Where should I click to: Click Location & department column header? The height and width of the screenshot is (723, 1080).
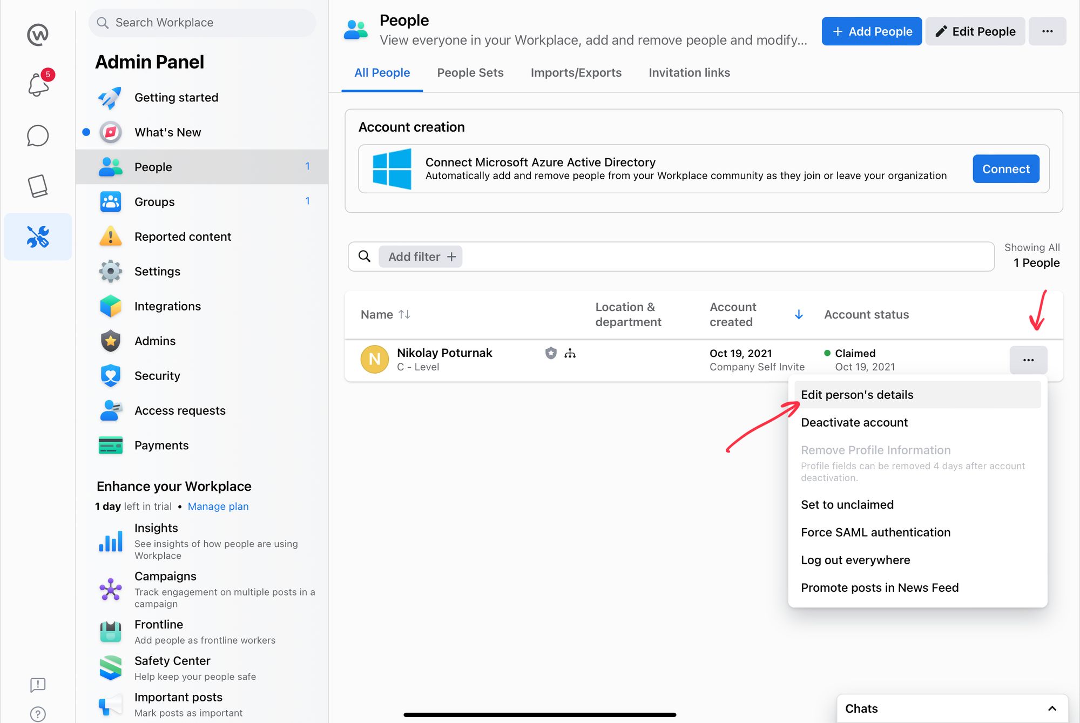pos(628,314)
